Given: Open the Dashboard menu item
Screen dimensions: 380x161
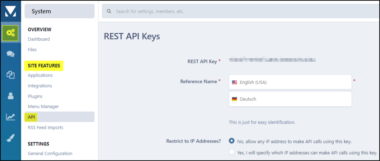Looking at the screenshot, I should pyautogui.click(x=39, y=39).
